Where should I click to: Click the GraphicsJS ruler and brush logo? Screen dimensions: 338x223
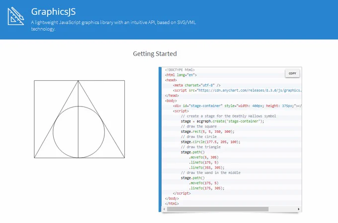[16, 16]
